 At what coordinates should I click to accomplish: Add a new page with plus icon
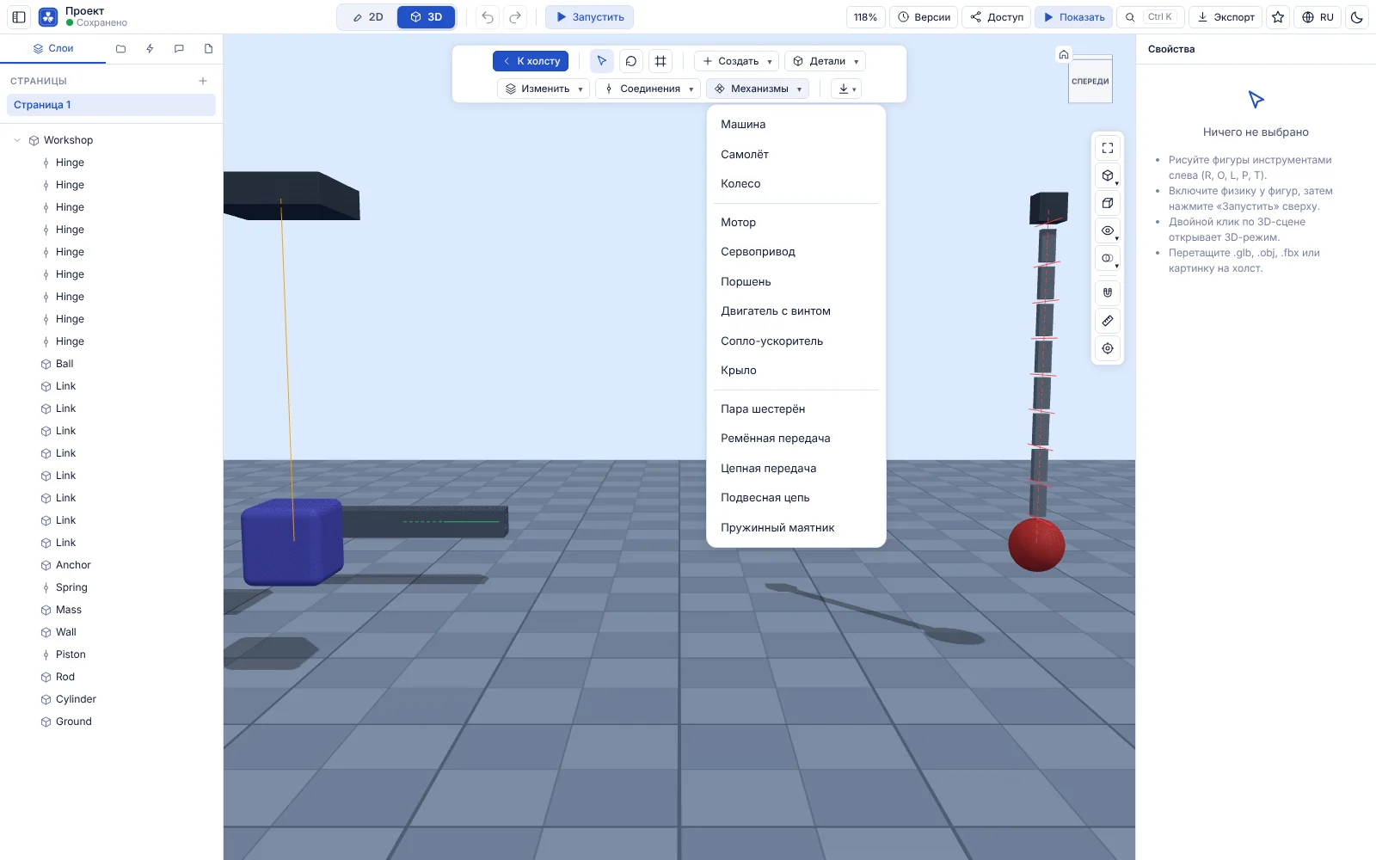(x=203, y=81)
